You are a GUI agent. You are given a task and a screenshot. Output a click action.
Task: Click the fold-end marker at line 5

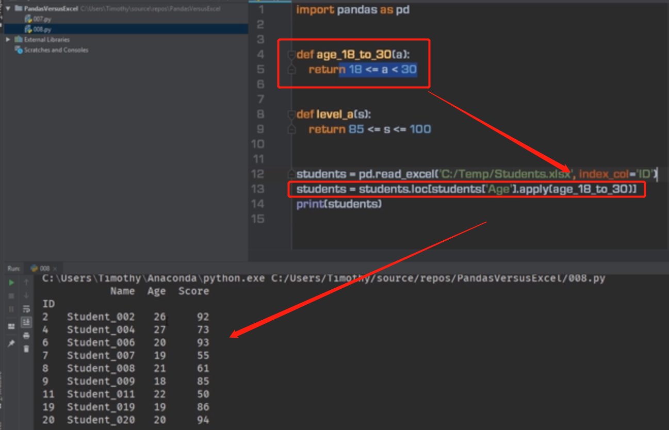(x=291, y=69)
